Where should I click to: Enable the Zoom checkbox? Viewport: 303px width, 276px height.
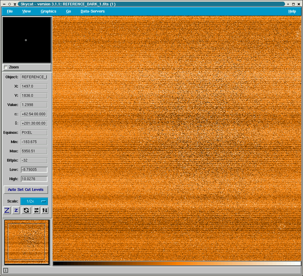pyautogui.click(x=6, y=68)
